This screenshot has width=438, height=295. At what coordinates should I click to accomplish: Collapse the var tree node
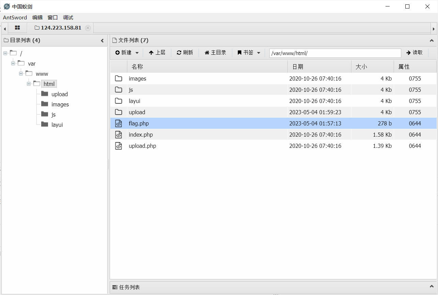(x=13, y=63)
